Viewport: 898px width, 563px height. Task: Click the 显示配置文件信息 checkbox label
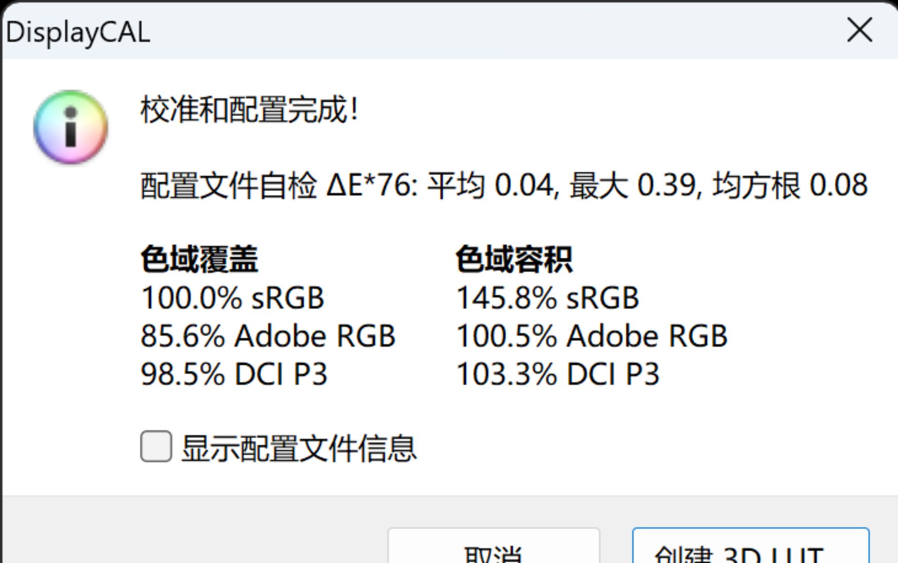tap(299, 448)
